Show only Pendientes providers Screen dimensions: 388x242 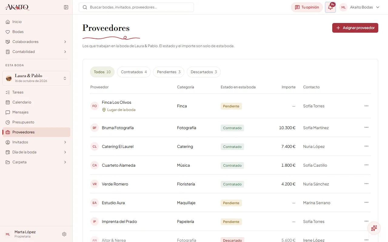(169, 72)
